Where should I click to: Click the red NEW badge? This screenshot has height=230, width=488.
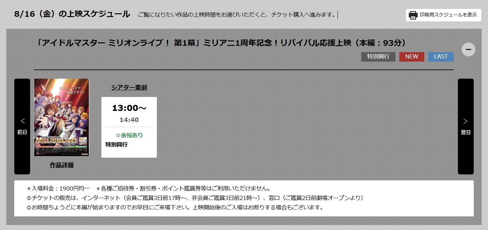click(412, 57)
